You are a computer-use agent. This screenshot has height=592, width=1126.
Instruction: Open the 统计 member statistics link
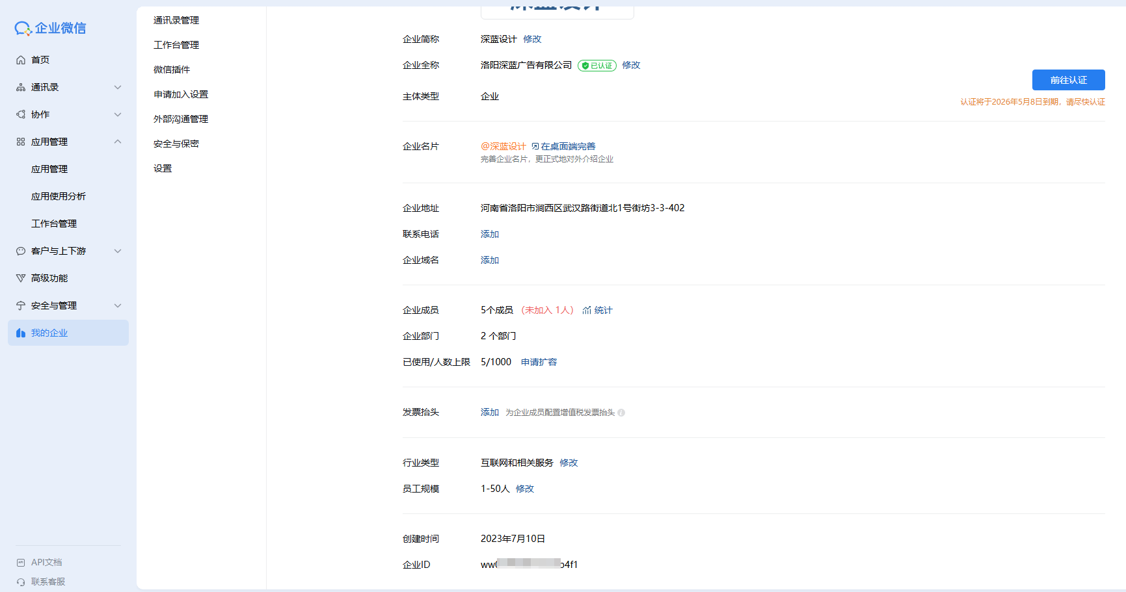tap(603, 310)
